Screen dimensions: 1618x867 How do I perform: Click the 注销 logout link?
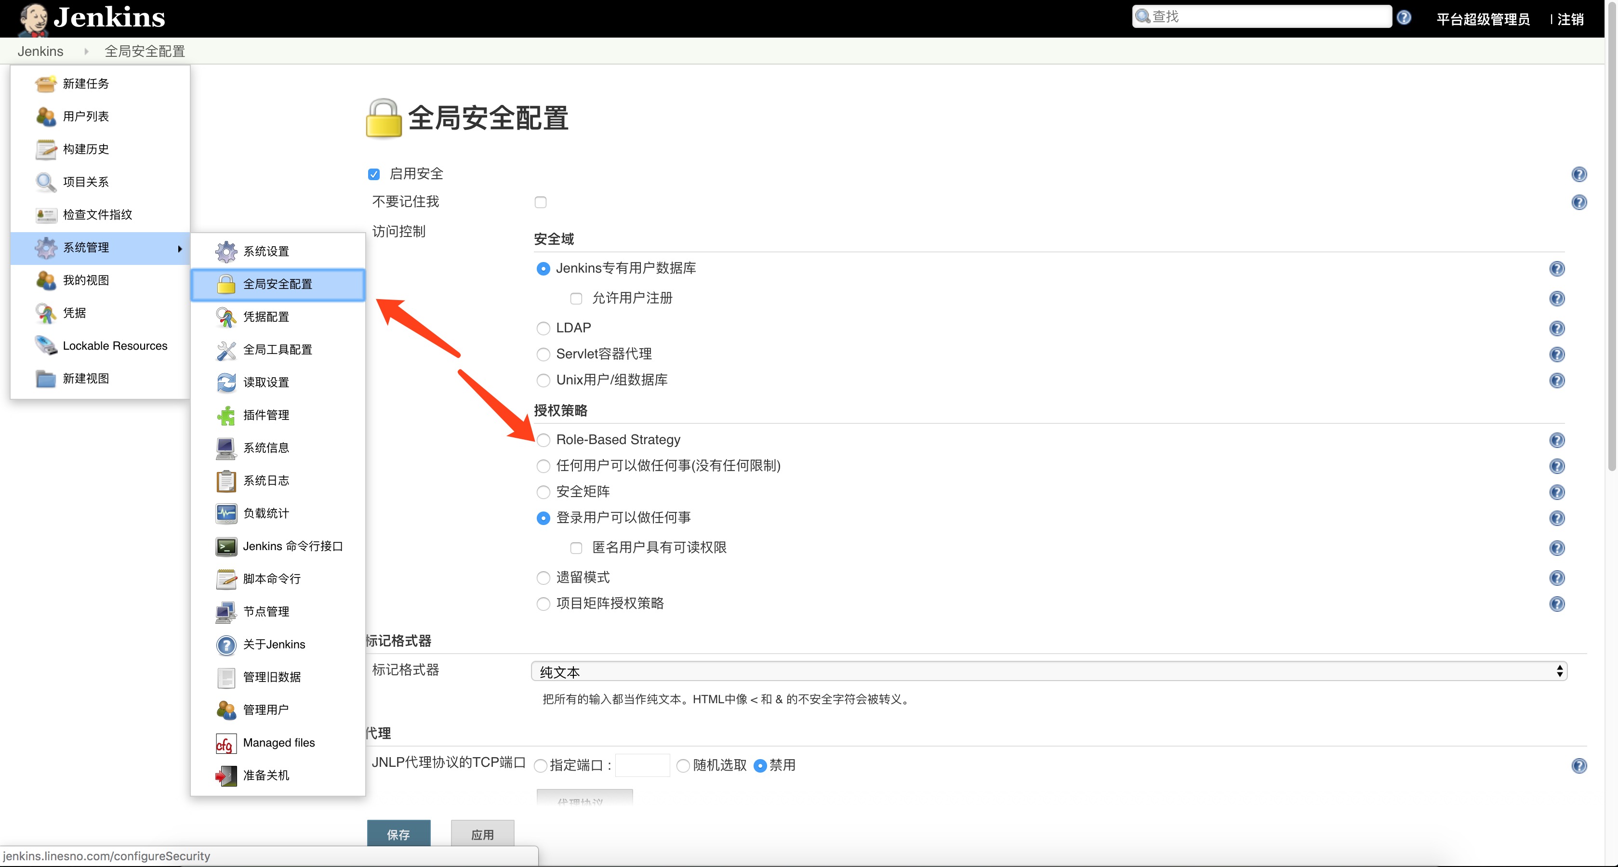click(x=1570, y=19)
